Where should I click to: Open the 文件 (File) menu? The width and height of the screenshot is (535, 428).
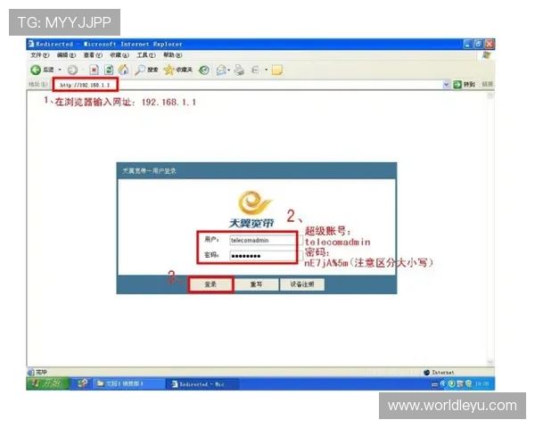pyautogui.click(x=40, y=55)
